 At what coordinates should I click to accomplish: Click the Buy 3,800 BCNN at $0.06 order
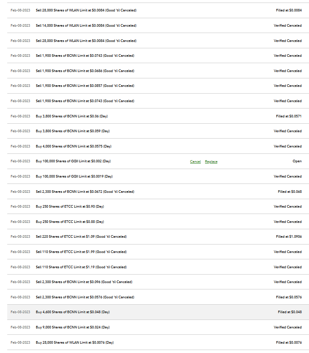coord(72,116)
